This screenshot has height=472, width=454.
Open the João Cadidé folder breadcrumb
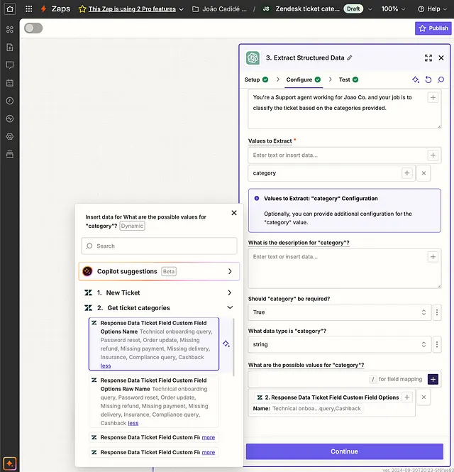pos(220,9)
